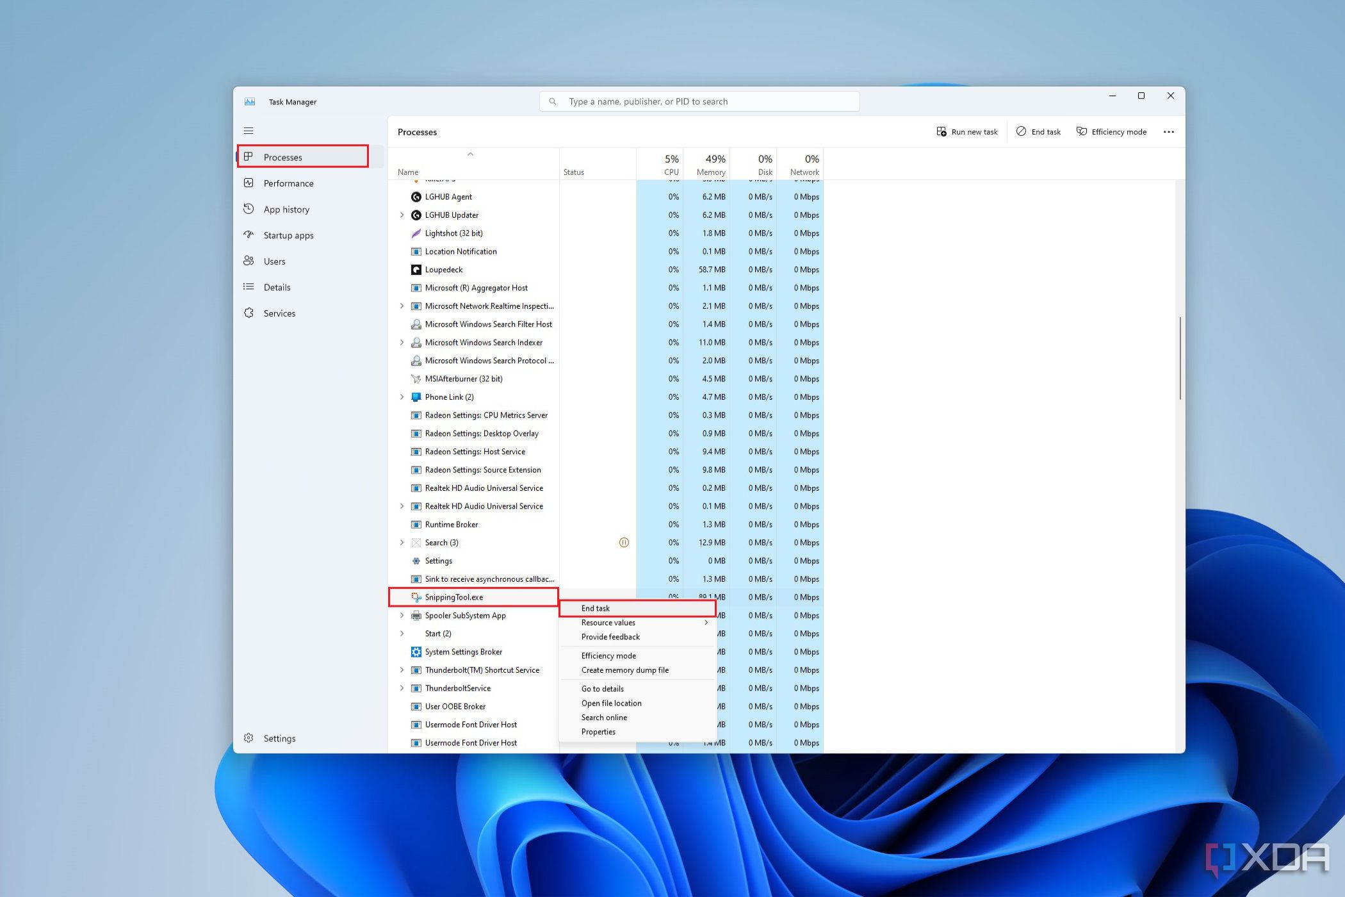Screen dimensions: 1345x897
Task: Choose Open file location
Action: pyautogui.click(x=637, y=703)
